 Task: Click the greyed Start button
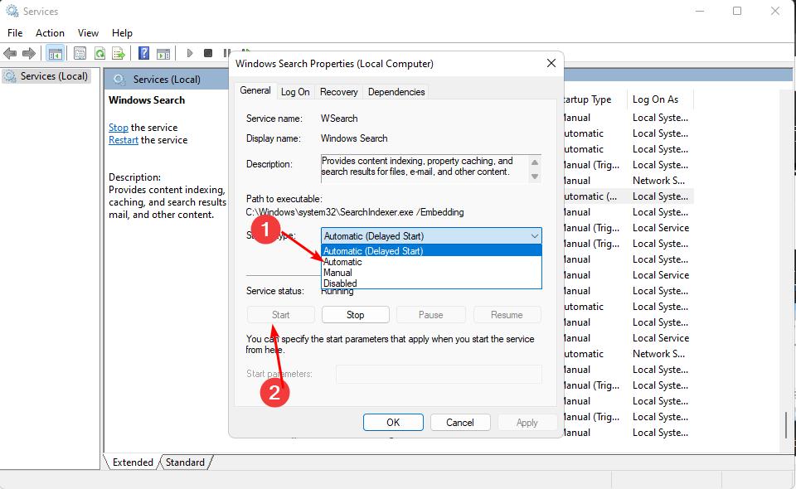tap(281, 314)
